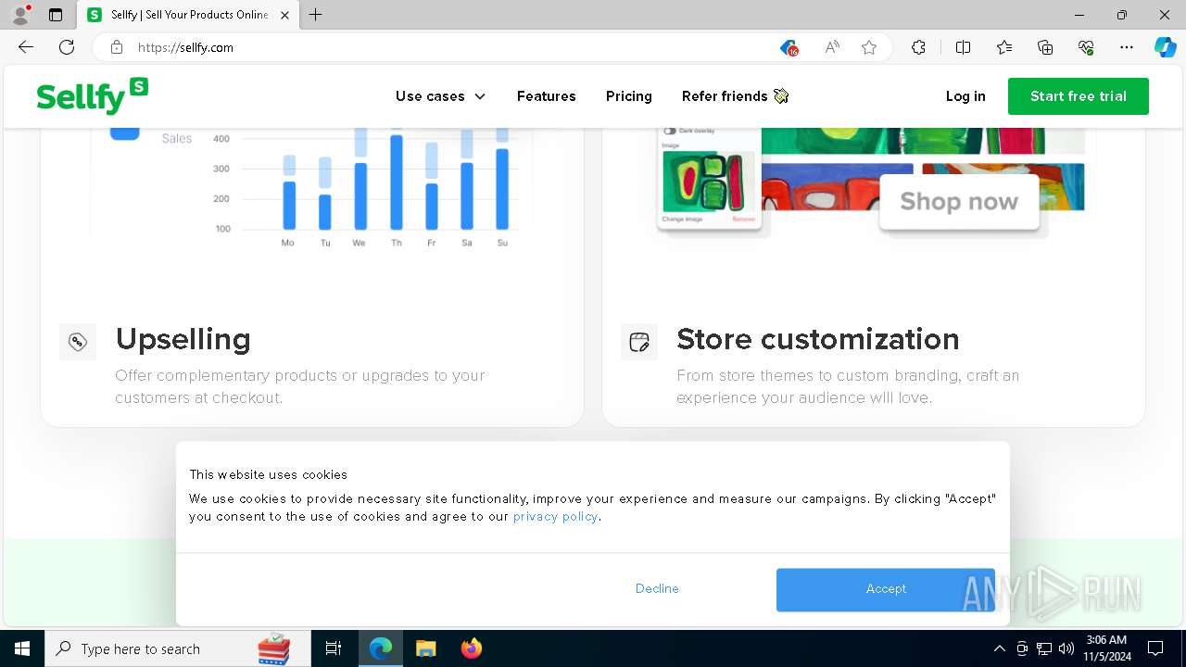
Task: Open browser essentials icon
Action: (1086, 47)
